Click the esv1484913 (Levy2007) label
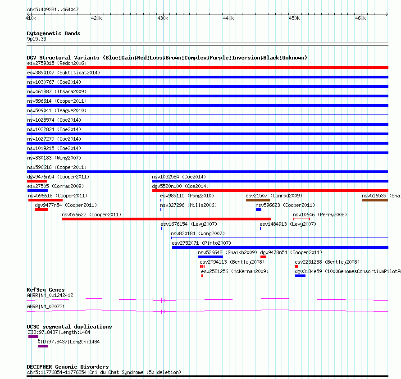The height and width of the screenshot is (379, 401). (288, 224)
